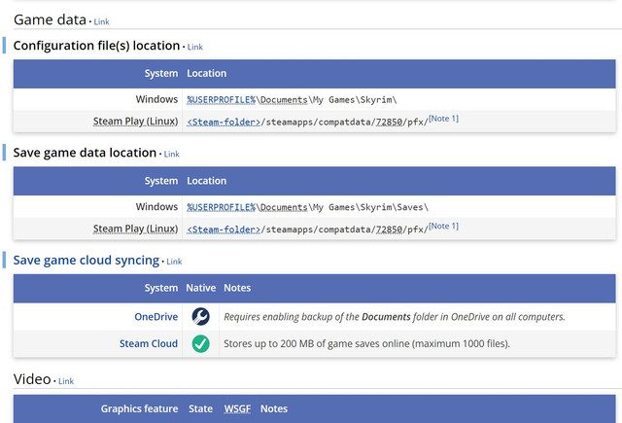
Task: Click the Game data section heading
Action: point(50,19)
